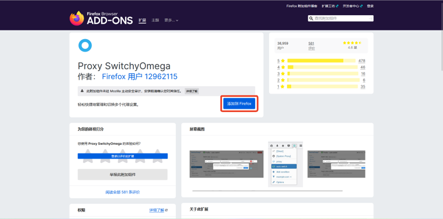Open the 扩展 tab in header

(142, 20)
